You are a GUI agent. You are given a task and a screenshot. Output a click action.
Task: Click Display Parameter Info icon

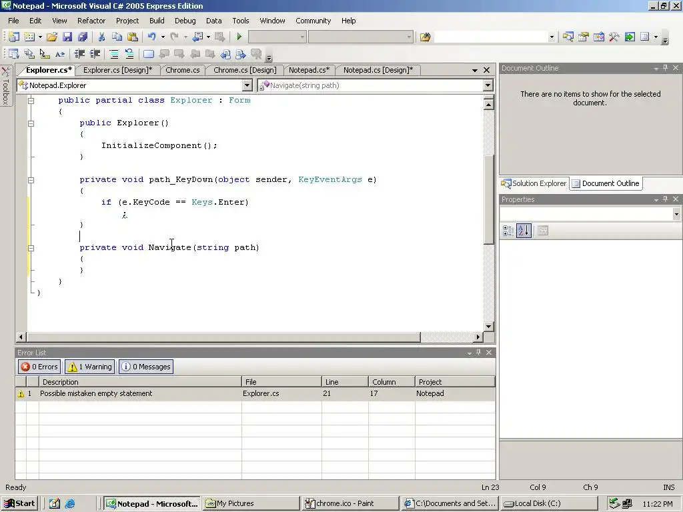pos(29,54)
